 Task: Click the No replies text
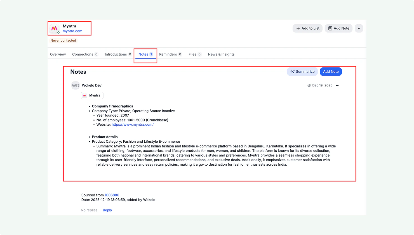pos(89,210)
